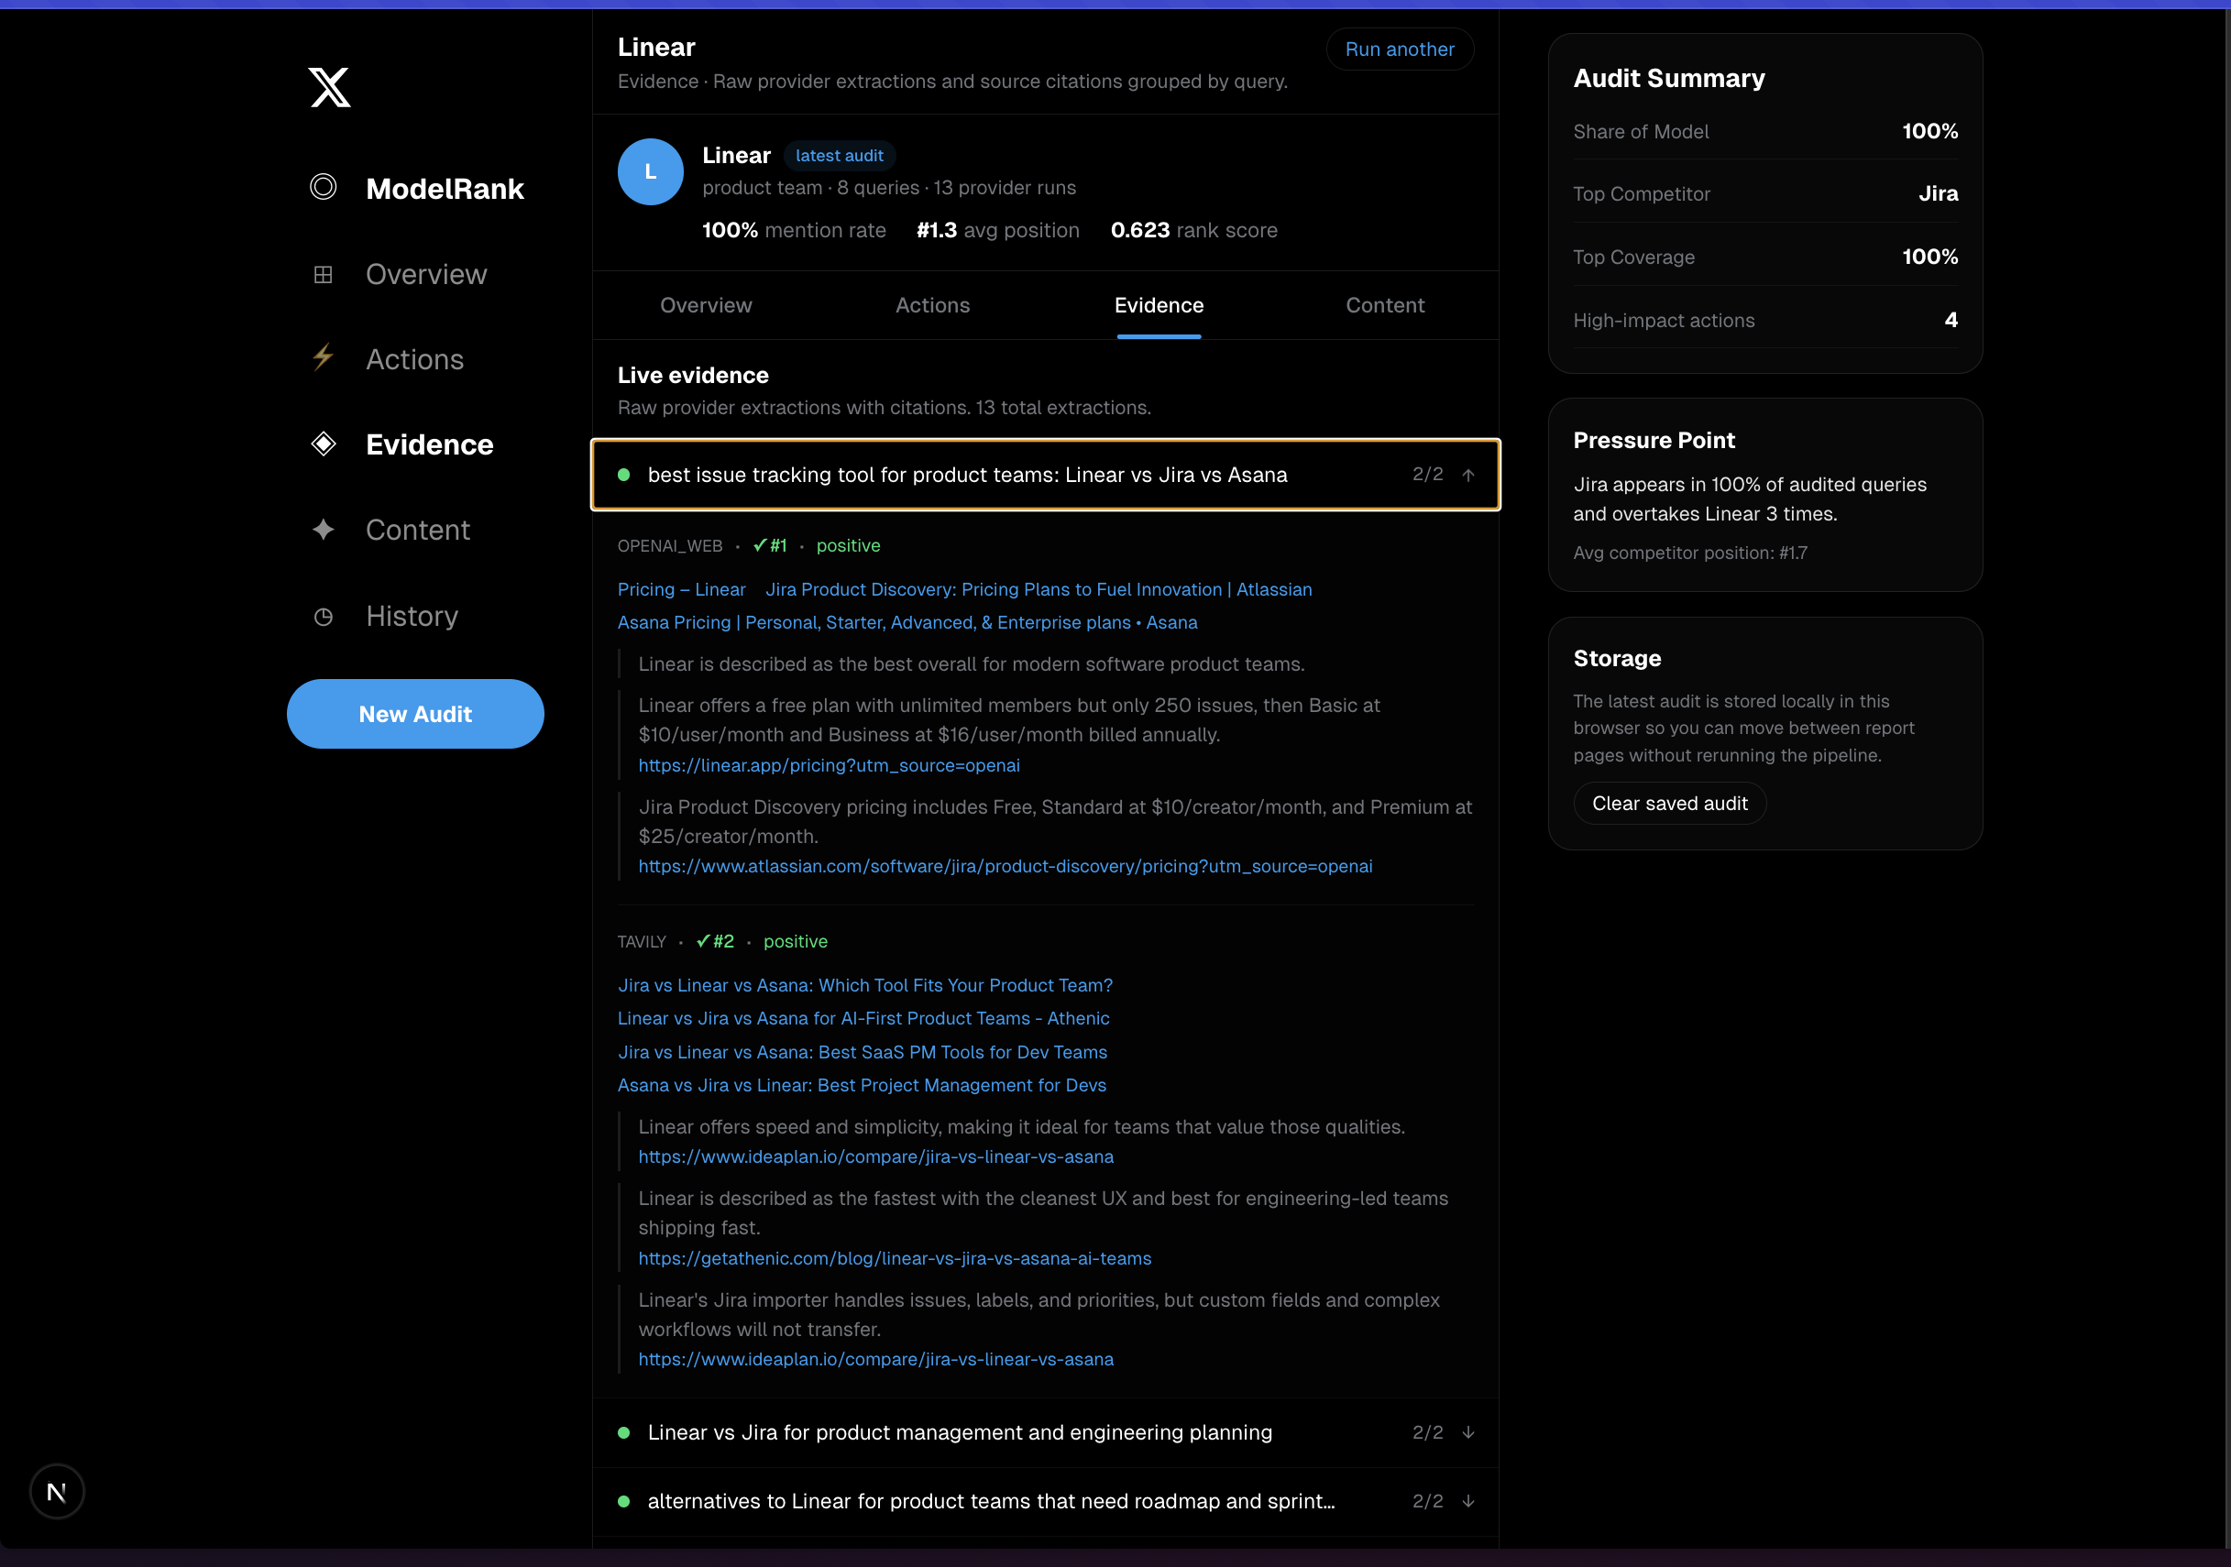
Task: Open the getathenic.com blog URL link
Action: (894, 1258)
